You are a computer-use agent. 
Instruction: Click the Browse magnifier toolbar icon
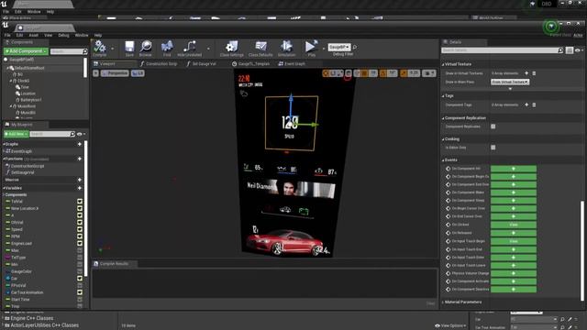146,48
